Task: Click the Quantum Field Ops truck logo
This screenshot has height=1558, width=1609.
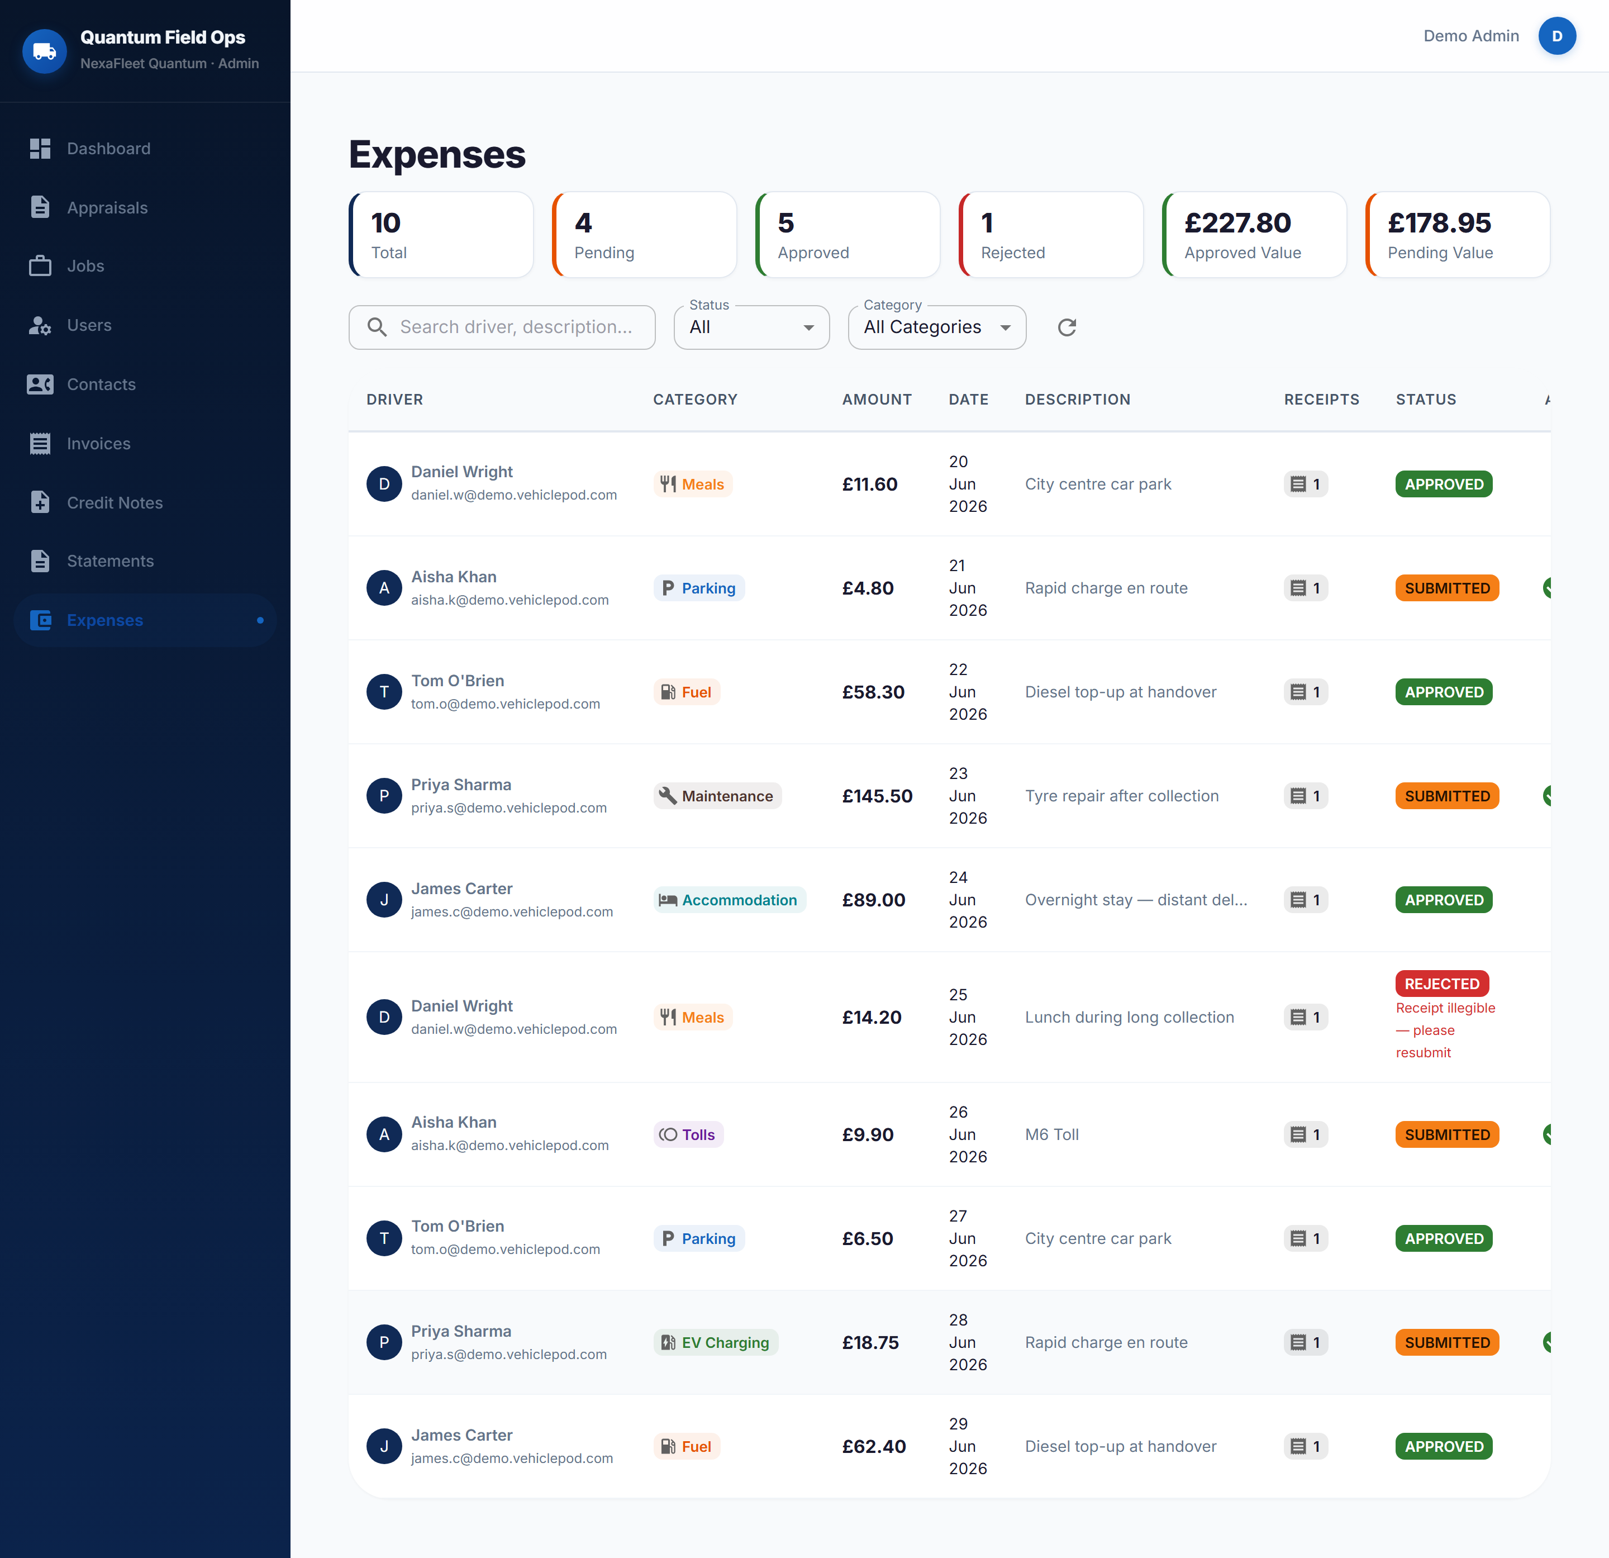Action: coord(44,51)
